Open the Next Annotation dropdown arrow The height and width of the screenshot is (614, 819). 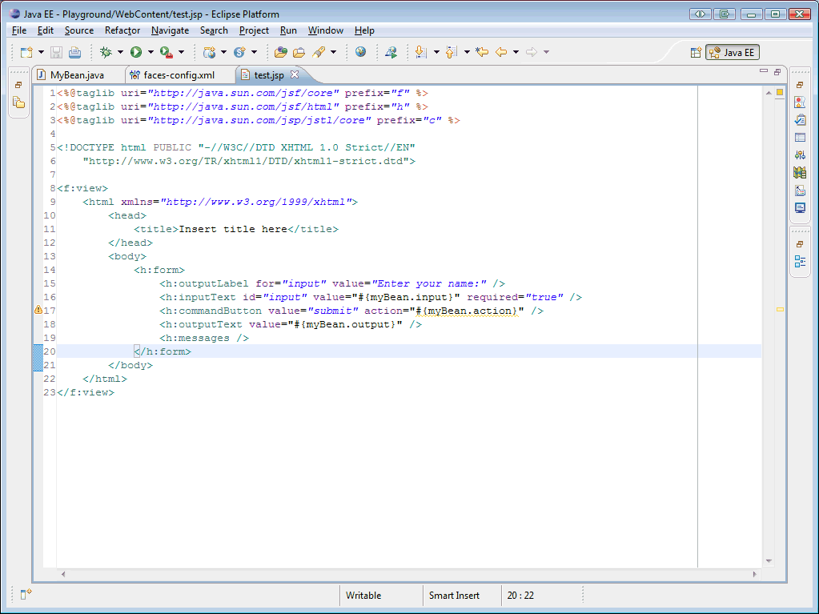click(x=435, y=52)
